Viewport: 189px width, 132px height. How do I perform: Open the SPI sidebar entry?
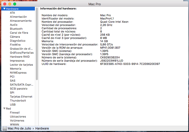(x=12, y=92)
